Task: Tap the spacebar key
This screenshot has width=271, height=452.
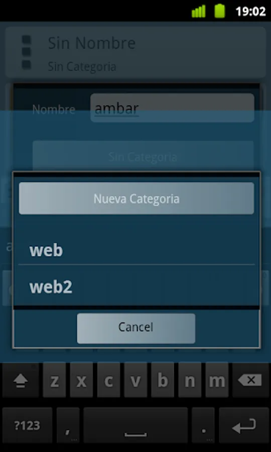Action: pyautogui.click(x=135, y=426)
